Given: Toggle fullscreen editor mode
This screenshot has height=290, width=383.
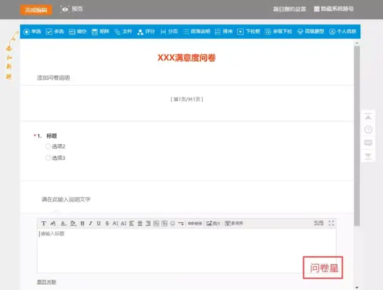Looking at the screenshot, I should [x=331, y=223].
